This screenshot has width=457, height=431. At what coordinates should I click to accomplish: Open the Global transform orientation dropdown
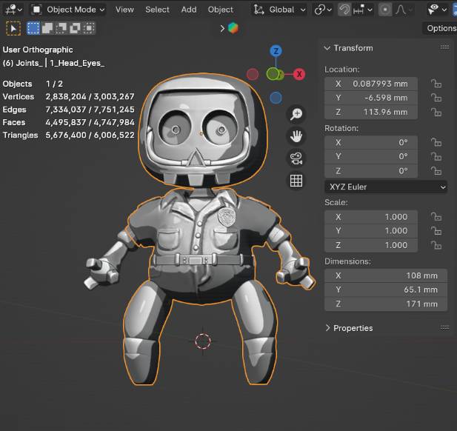[280, 10]
